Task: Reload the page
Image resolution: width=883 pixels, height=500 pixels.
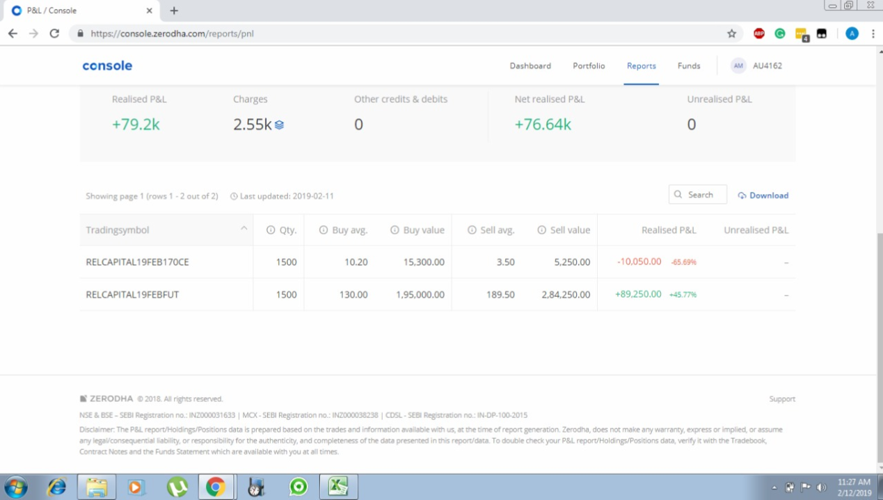Action: coord(54,33)
